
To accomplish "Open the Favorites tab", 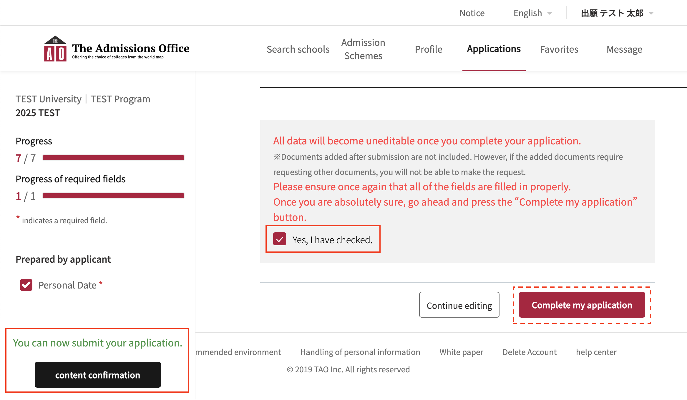I will tap(559, 49).
